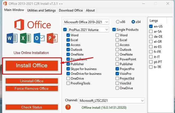Click the PowerPoint icon in the logo
Screen dimensions: 175x113
coord(52,38)
